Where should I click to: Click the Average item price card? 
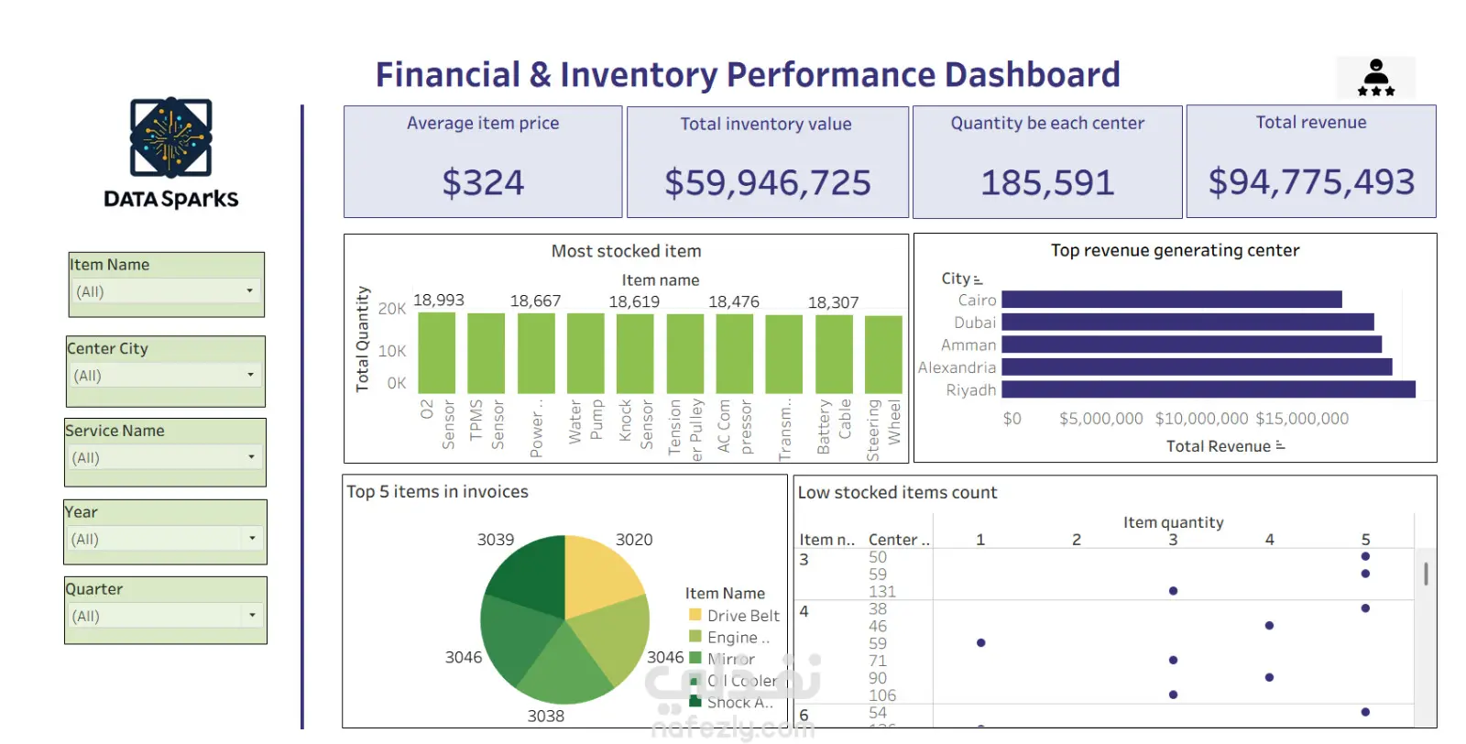tap(483, 161)
